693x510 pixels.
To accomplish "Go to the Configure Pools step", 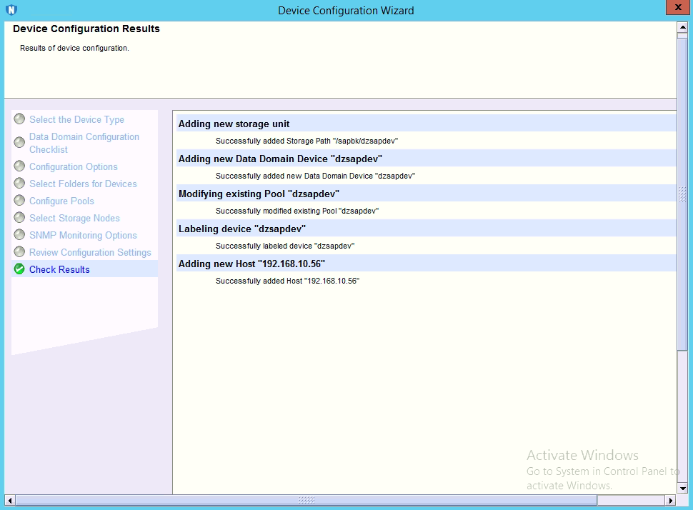I will click(61, 201).
